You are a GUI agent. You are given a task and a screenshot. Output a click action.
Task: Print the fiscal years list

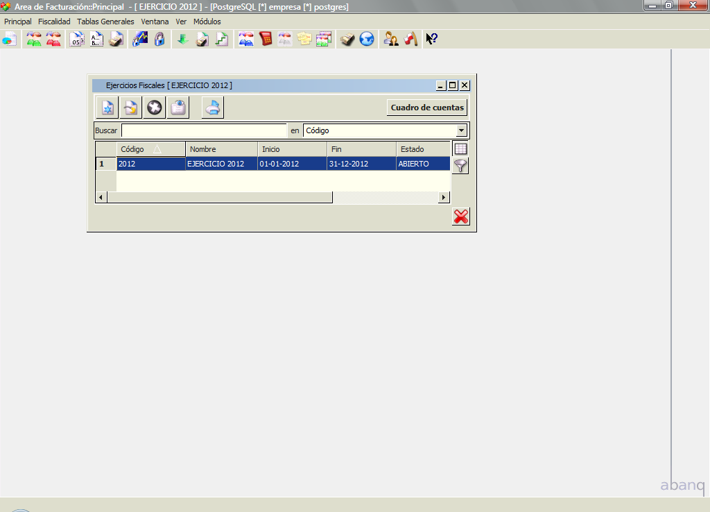pyautogui.click(x=213, y=108)
